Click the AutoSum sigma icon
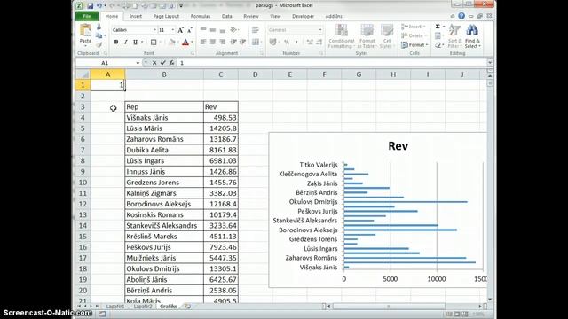Screen dimensions: 568x319 [438, 27]
